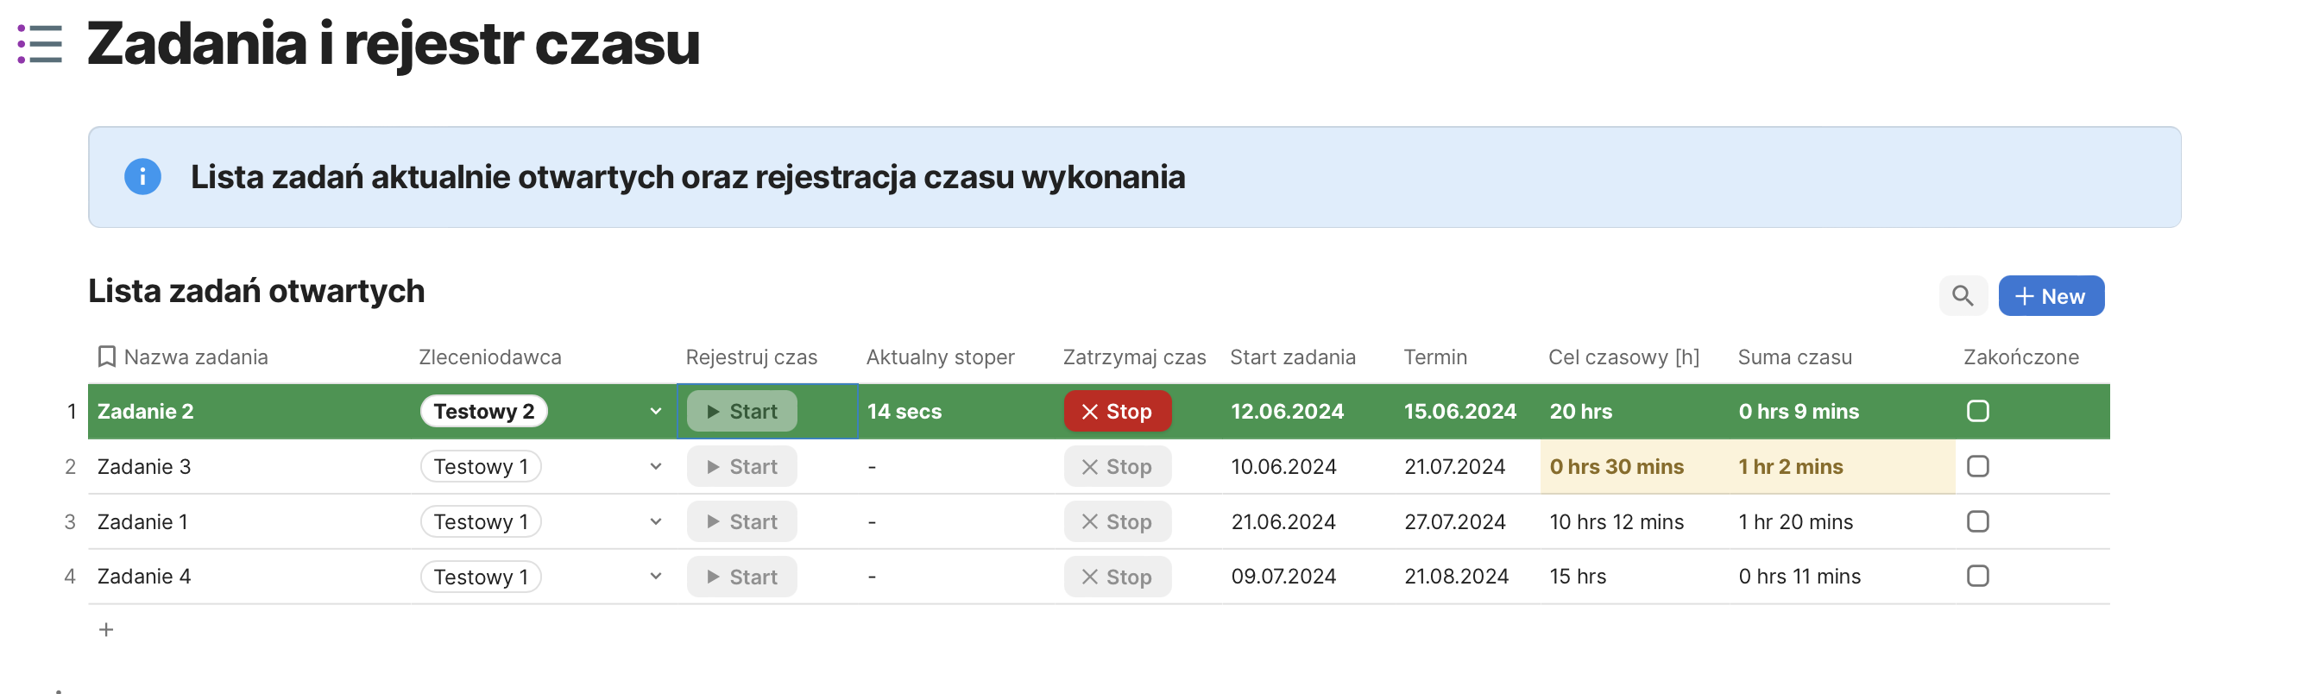
Task: Mark Zadanie 2 as Zakończone
Action: (x=1977, y=411)
